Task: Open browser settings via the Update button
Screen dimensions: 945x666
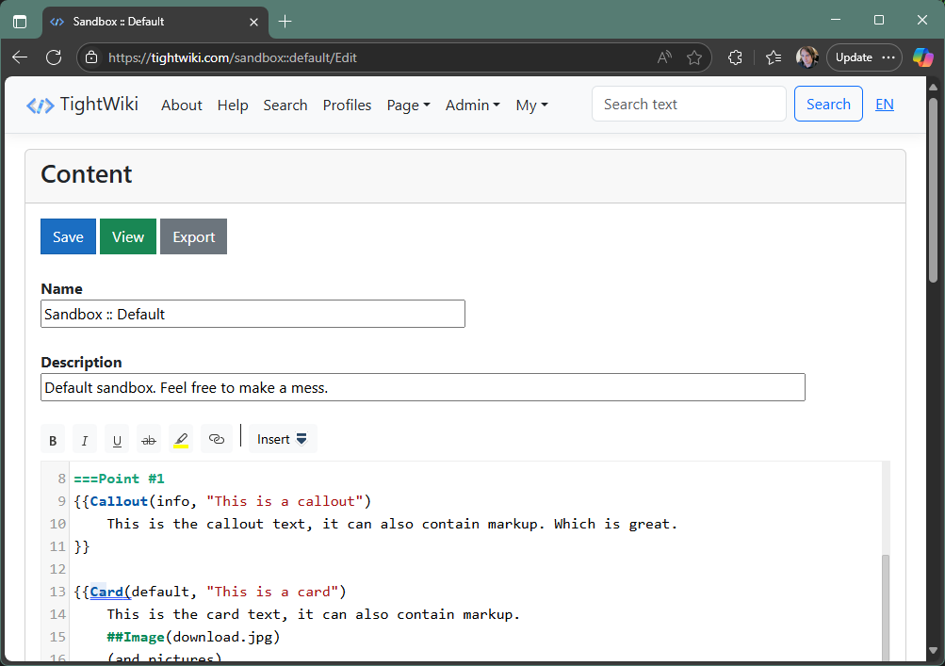Action: (864, 57)
